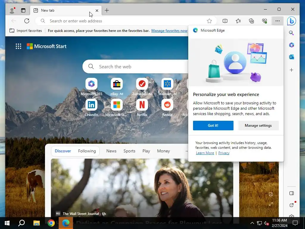This screenshot has width=305, height=229.
Task: Open Microsoft Start quick link tile
Action: (x=117, y=108)
